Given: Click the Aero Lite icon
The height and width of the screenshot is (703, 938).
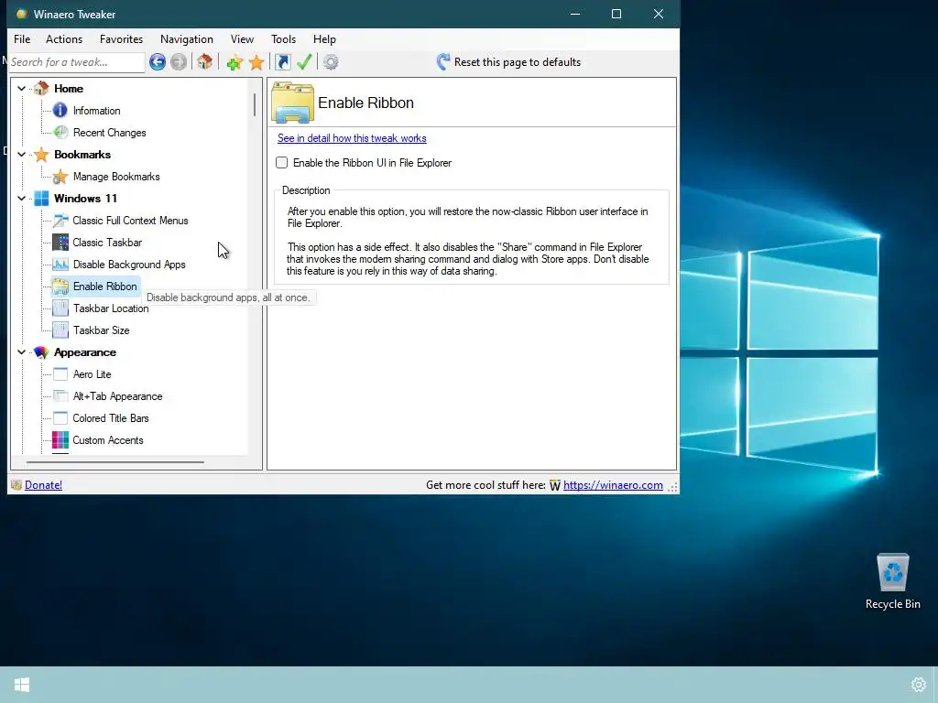Looking at the screenshot, I should coord(60,374).
